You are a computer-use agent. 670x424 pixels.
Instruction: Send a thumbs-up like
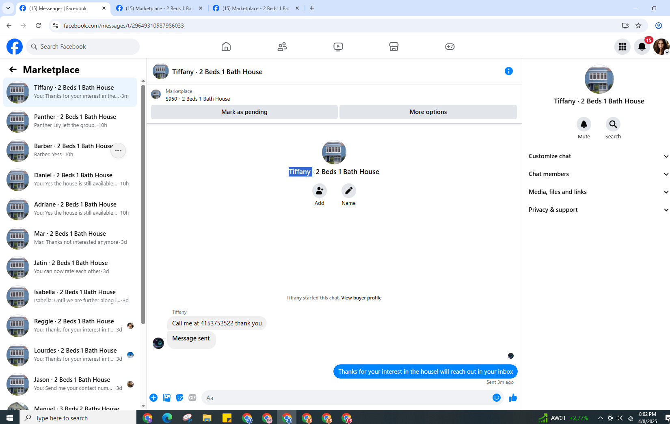click(513, 398)
